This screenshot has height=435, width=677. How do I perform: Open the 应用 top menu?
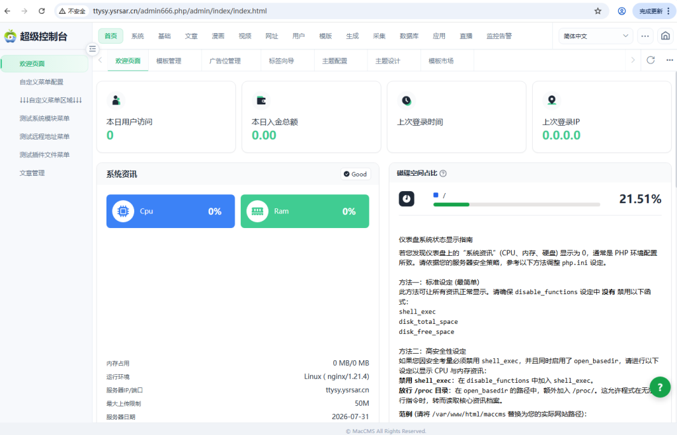coord(439,36)
